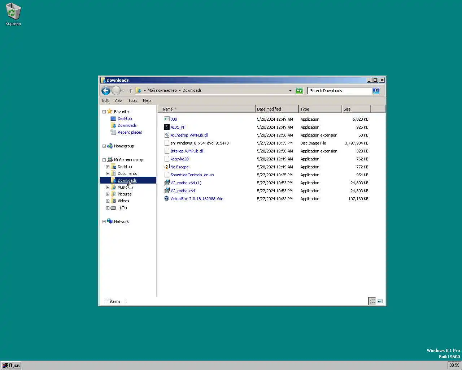Expand the Videos tree node
462x370 pixels.
108,201
